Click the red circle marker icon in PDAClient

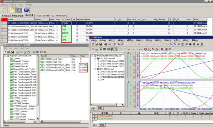point(146,49)
